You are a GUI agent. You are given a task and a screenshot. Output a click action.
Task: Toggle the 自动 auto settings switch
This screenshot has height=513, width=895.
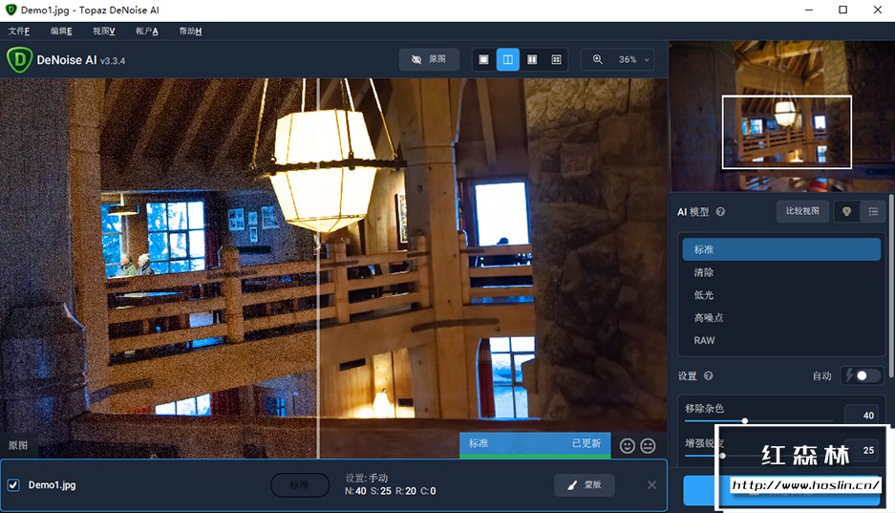pos(862,375)
